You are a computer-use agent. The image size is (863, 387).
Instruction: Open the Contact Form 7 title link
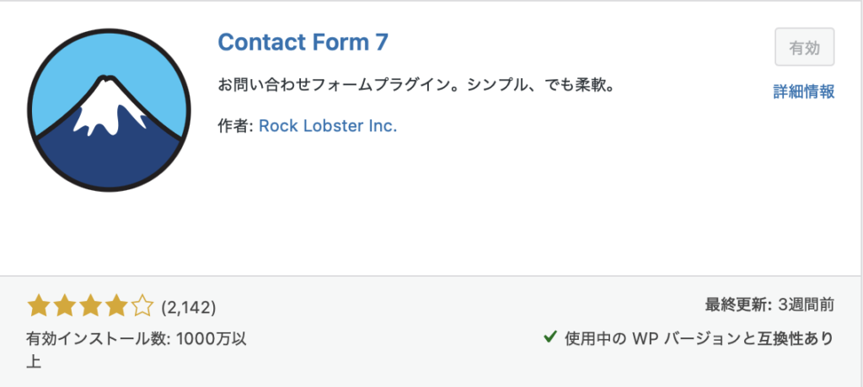[x=303, y=41]
